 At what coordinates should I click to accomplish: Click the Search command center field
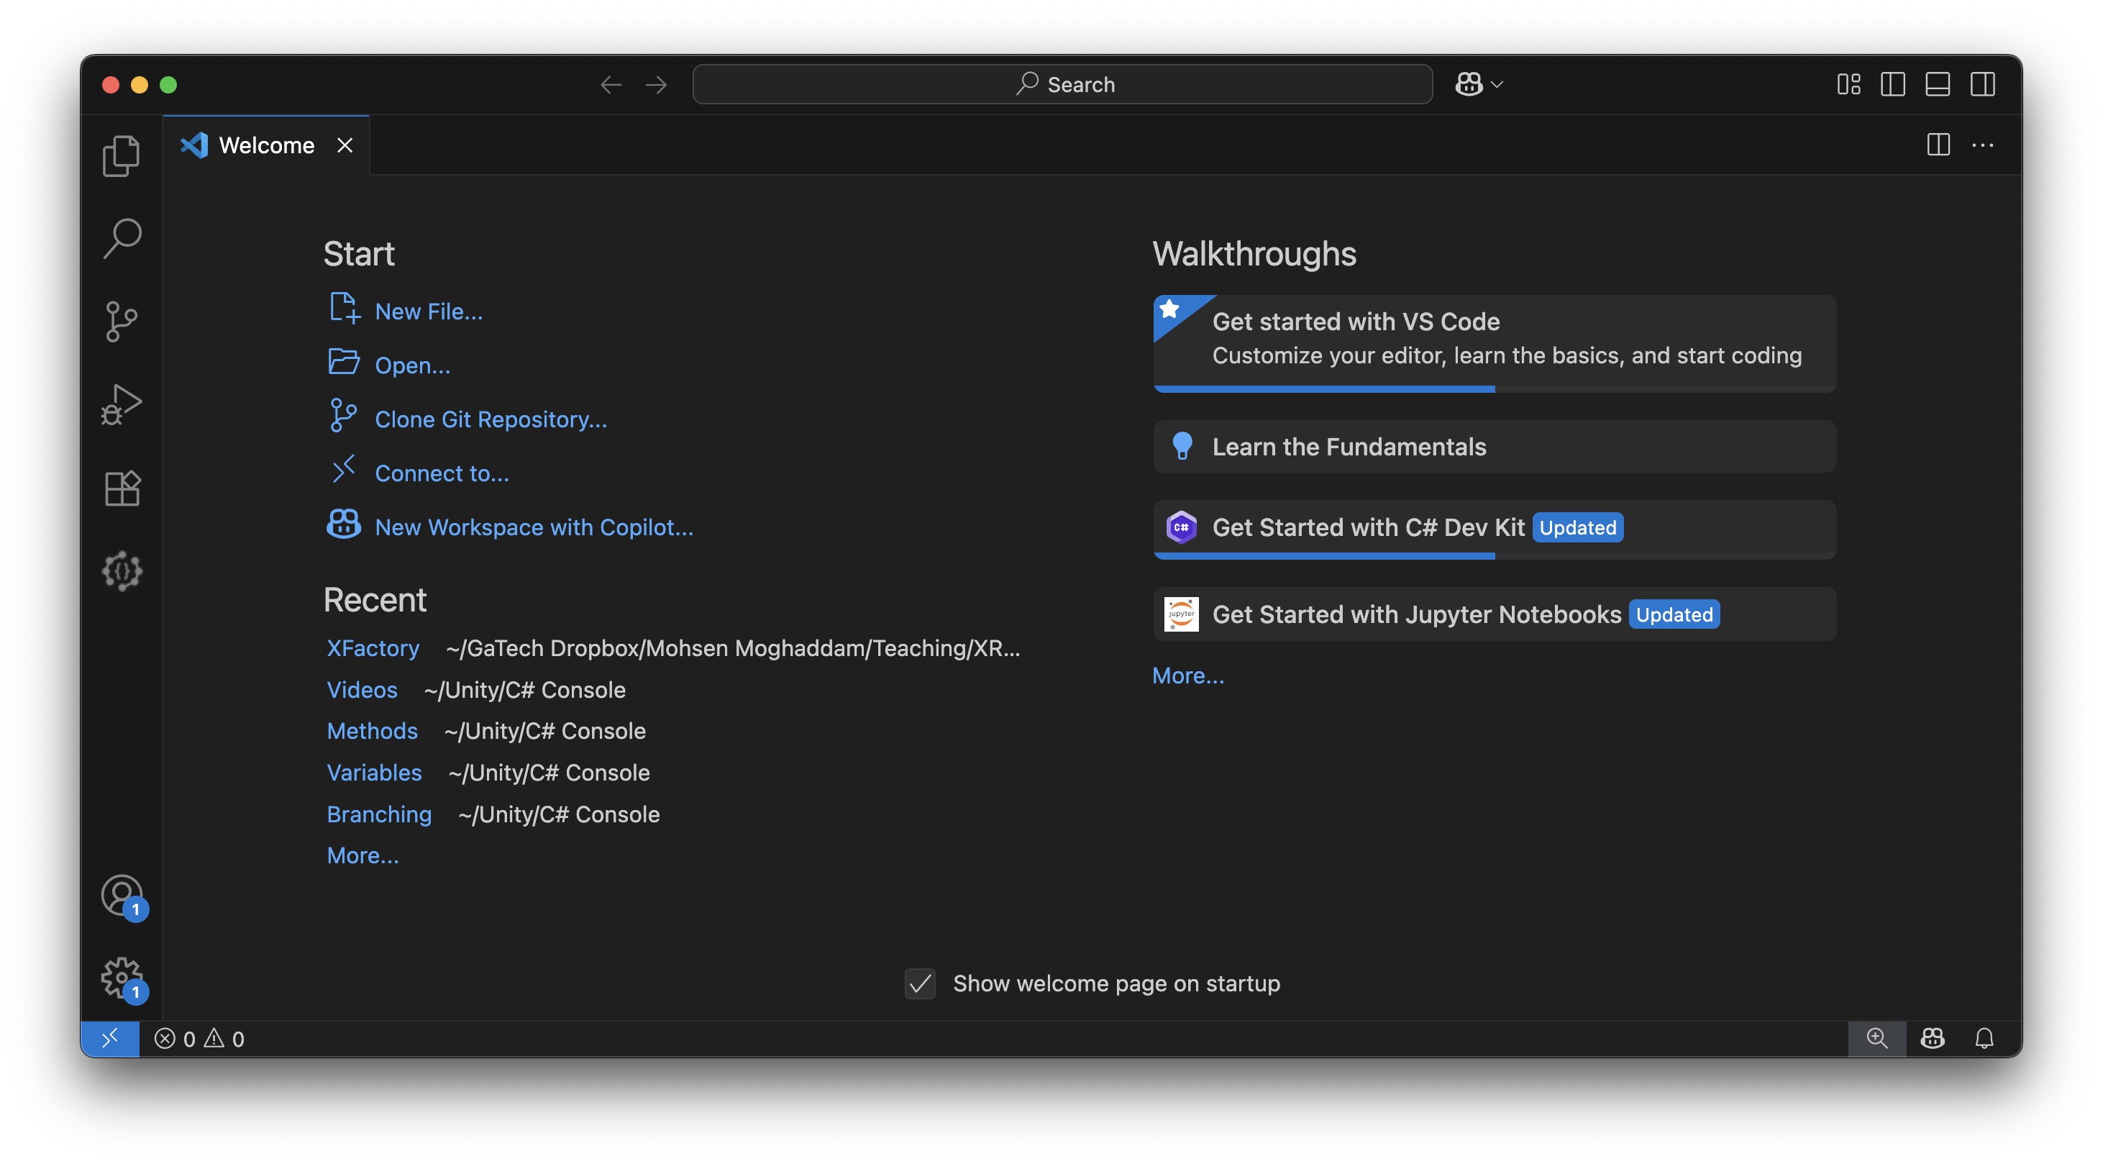[1062, 84]
